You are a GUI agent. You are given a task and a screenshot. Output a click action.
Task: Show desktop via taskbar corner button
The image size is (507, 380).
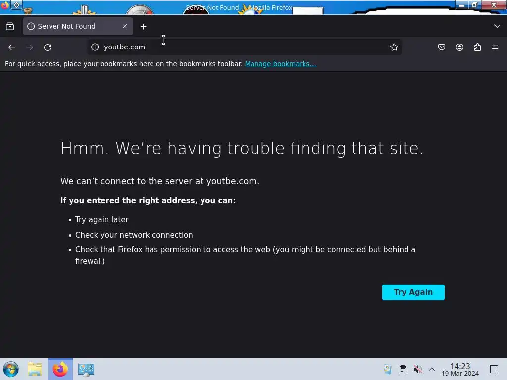click(494, 369)
